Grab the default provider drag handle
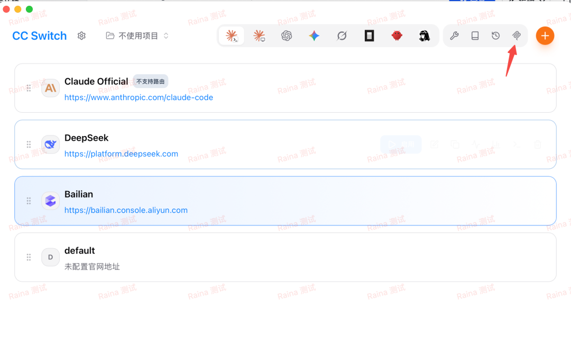571x351 pixels. (x=29, y=257)
